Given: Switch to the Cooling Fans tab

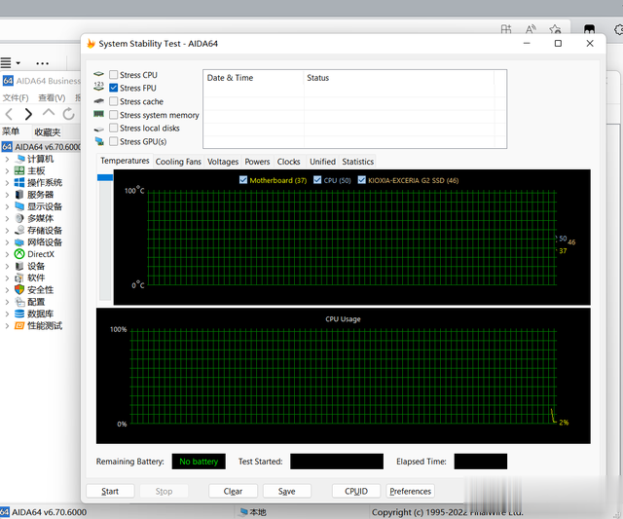Looking at the screenshot, I should (178, 162).
